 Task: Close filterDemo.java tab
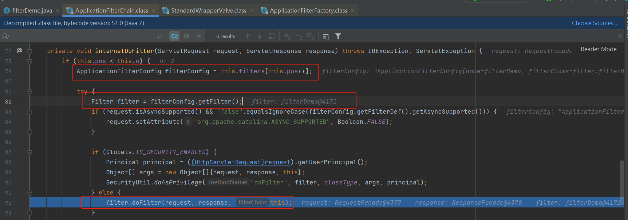pyautogui.click(x=57, y=10)
